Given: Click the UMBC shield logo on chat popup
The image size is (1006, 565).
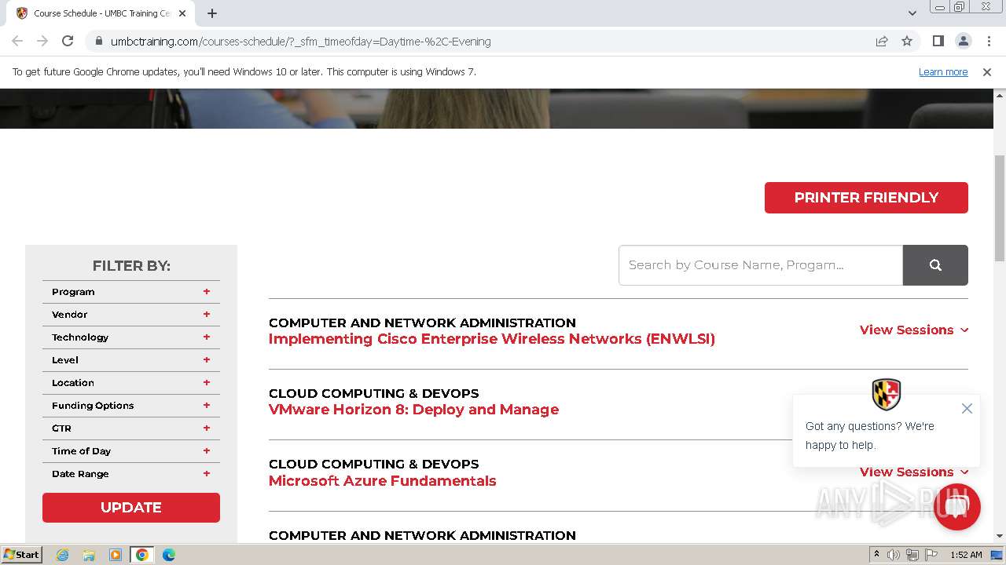Looking at the screenshot, I should pyautogui.click(x=887, y=394).
